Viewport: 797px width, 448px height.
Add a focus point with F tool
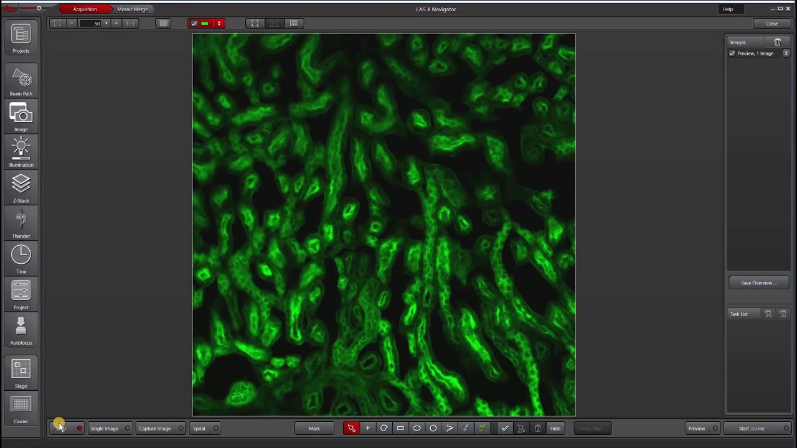coord(465,428)
